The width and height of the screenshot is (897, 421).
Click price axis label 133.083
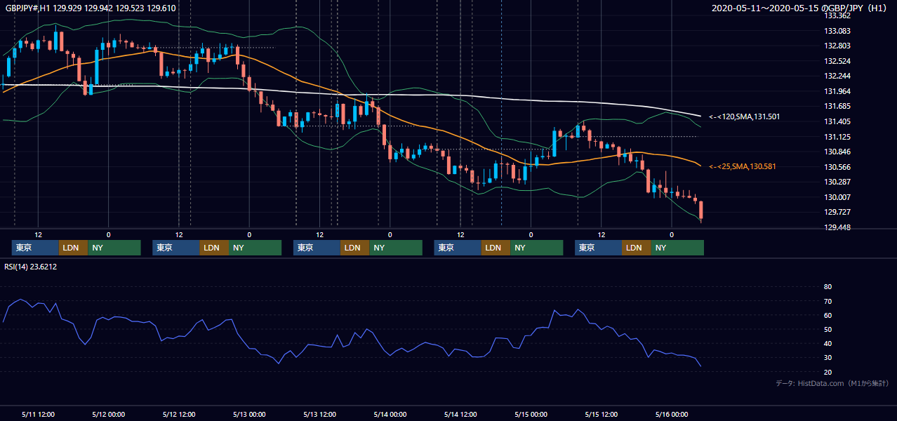point(837,31)
